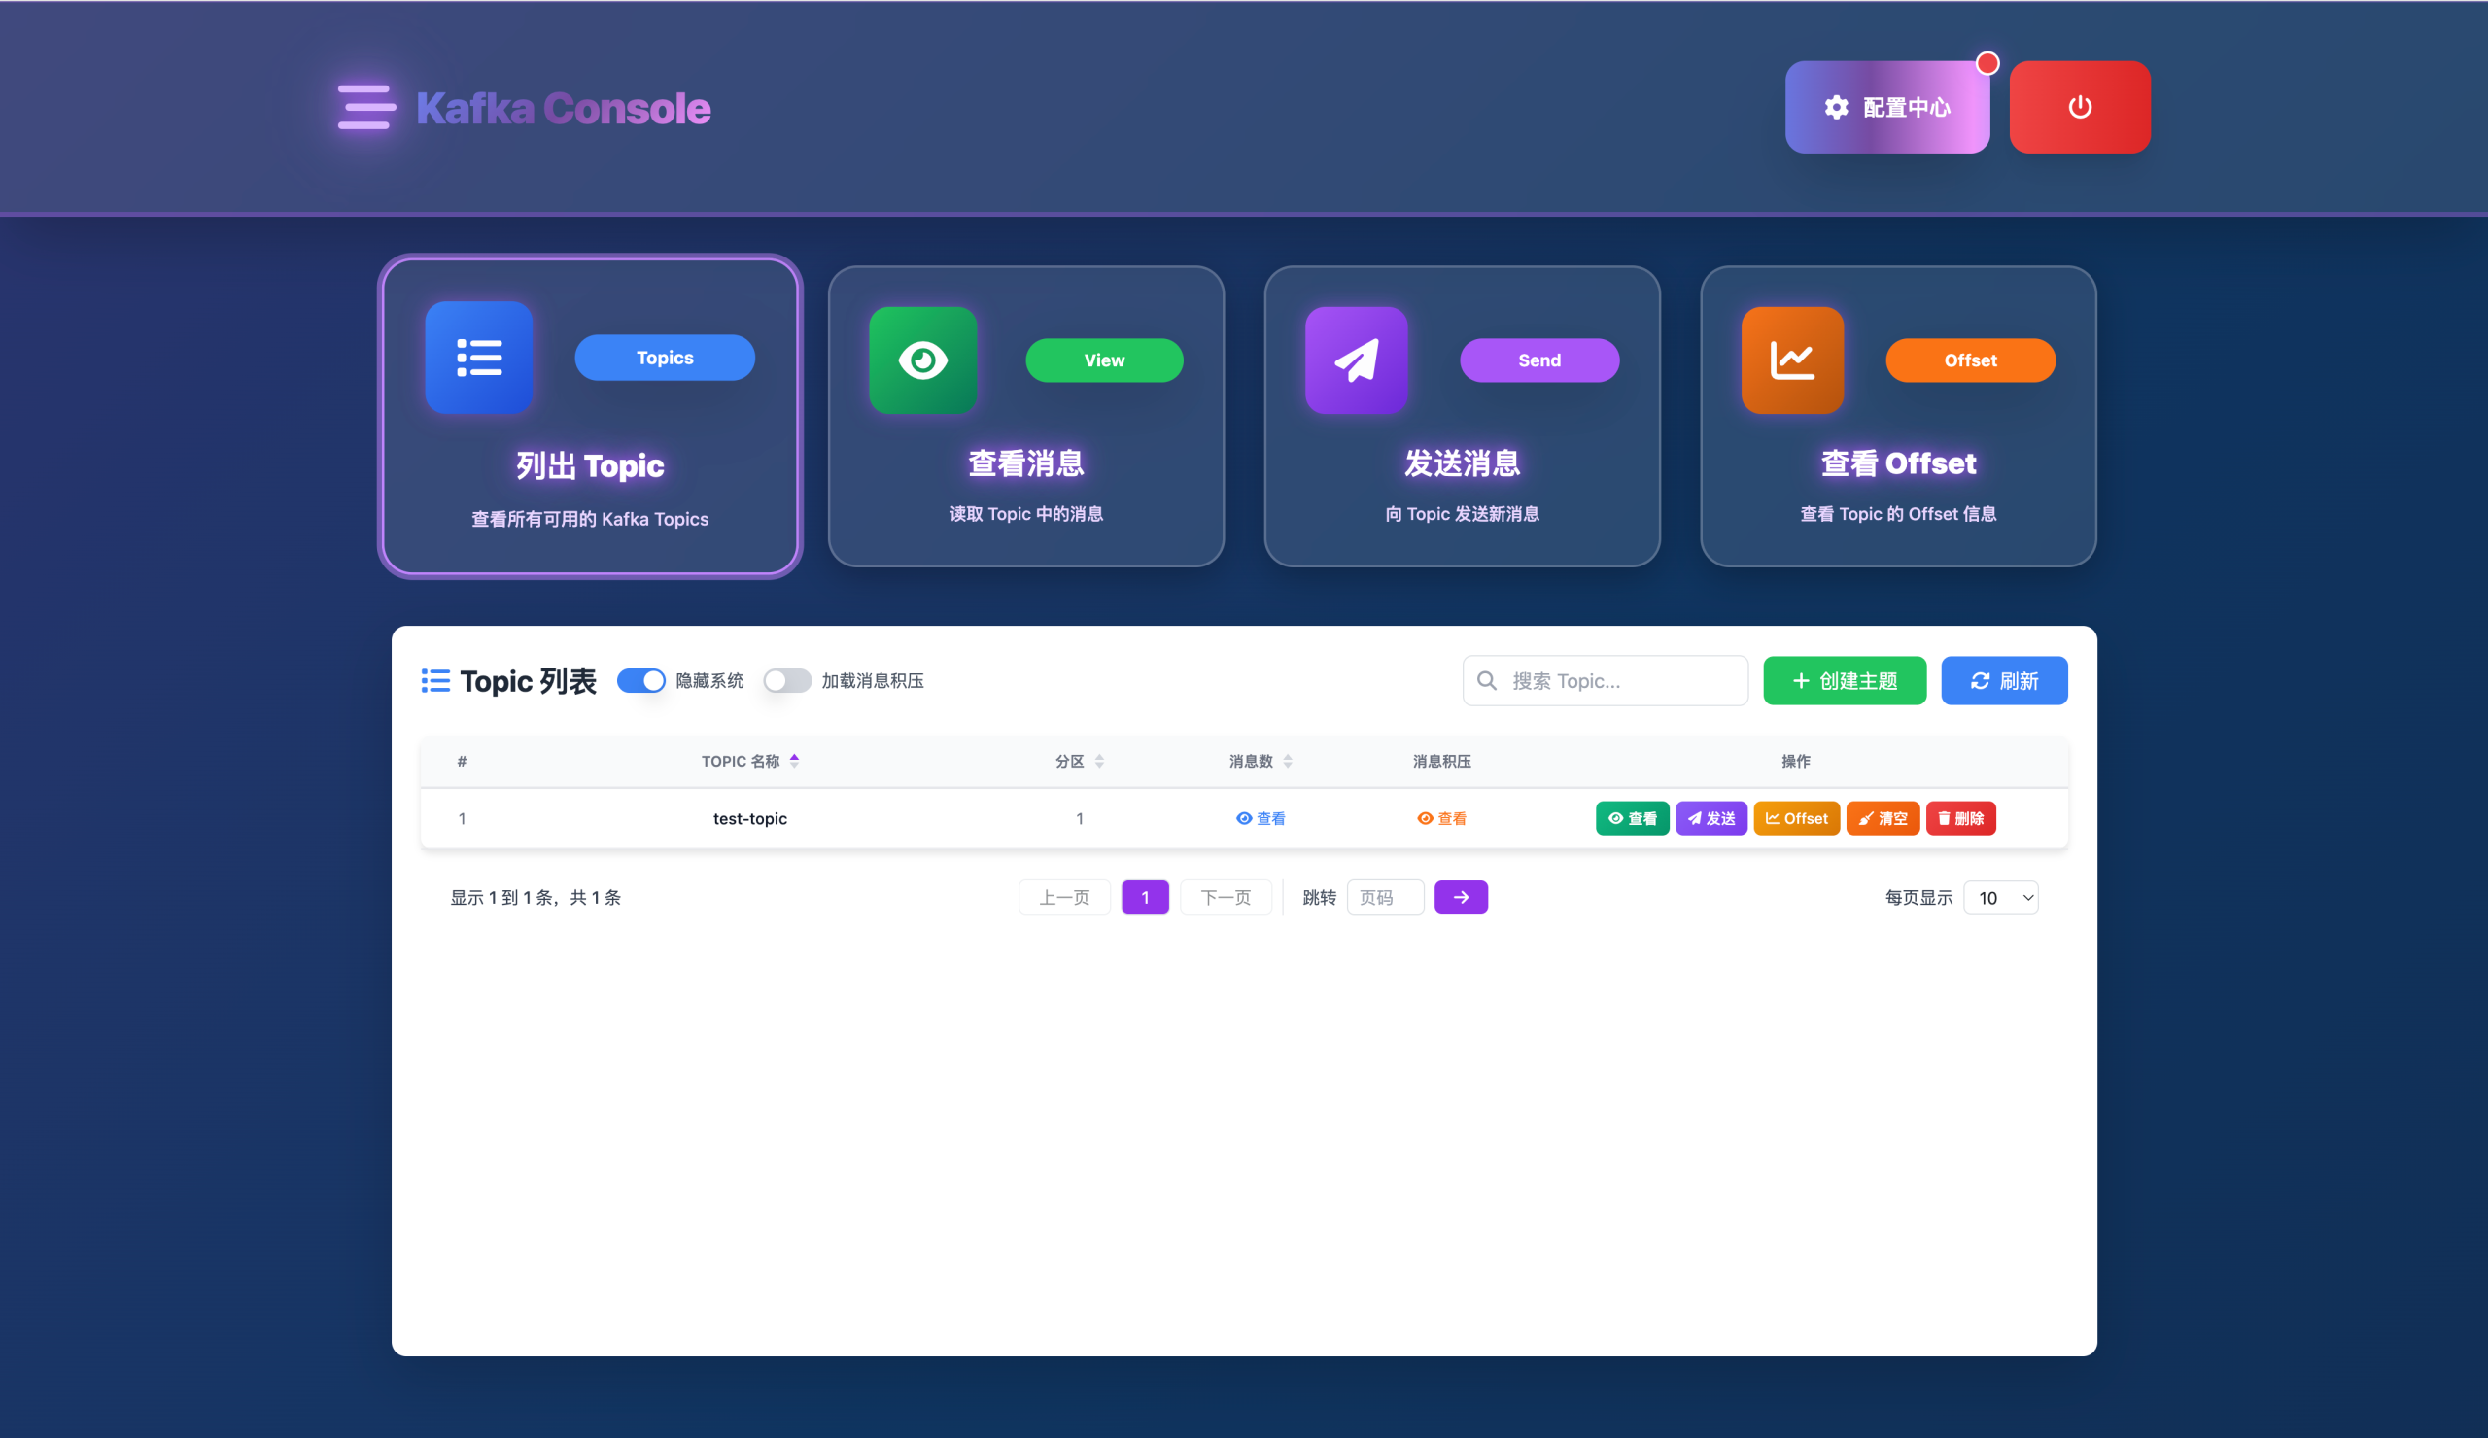The width and height of the screenshot is (2488, 1438).
Task: Focus the 搜索 Topic search field
Action: [x=1606, y=681]
